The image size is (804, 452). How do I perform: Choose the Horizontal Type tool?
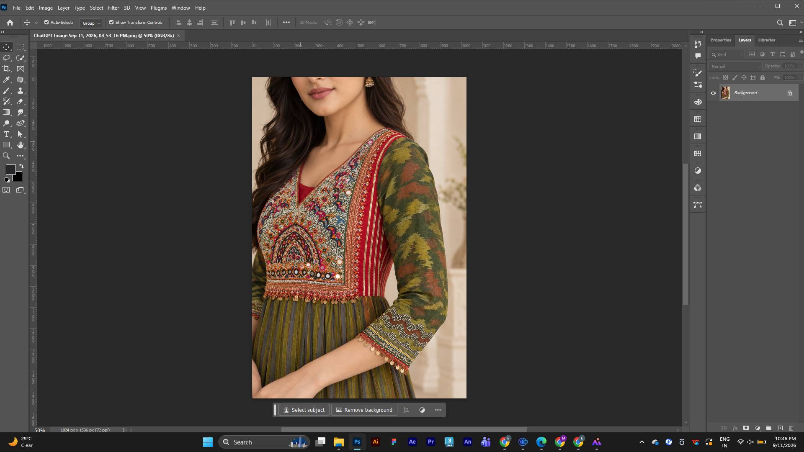6,134
